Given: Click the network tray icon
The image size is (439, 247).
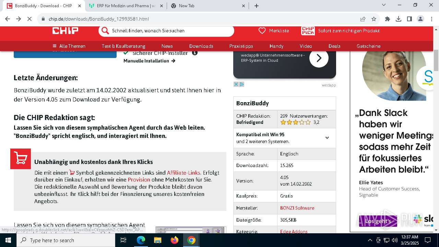Looking at the screenshot, I should (387, 240).
